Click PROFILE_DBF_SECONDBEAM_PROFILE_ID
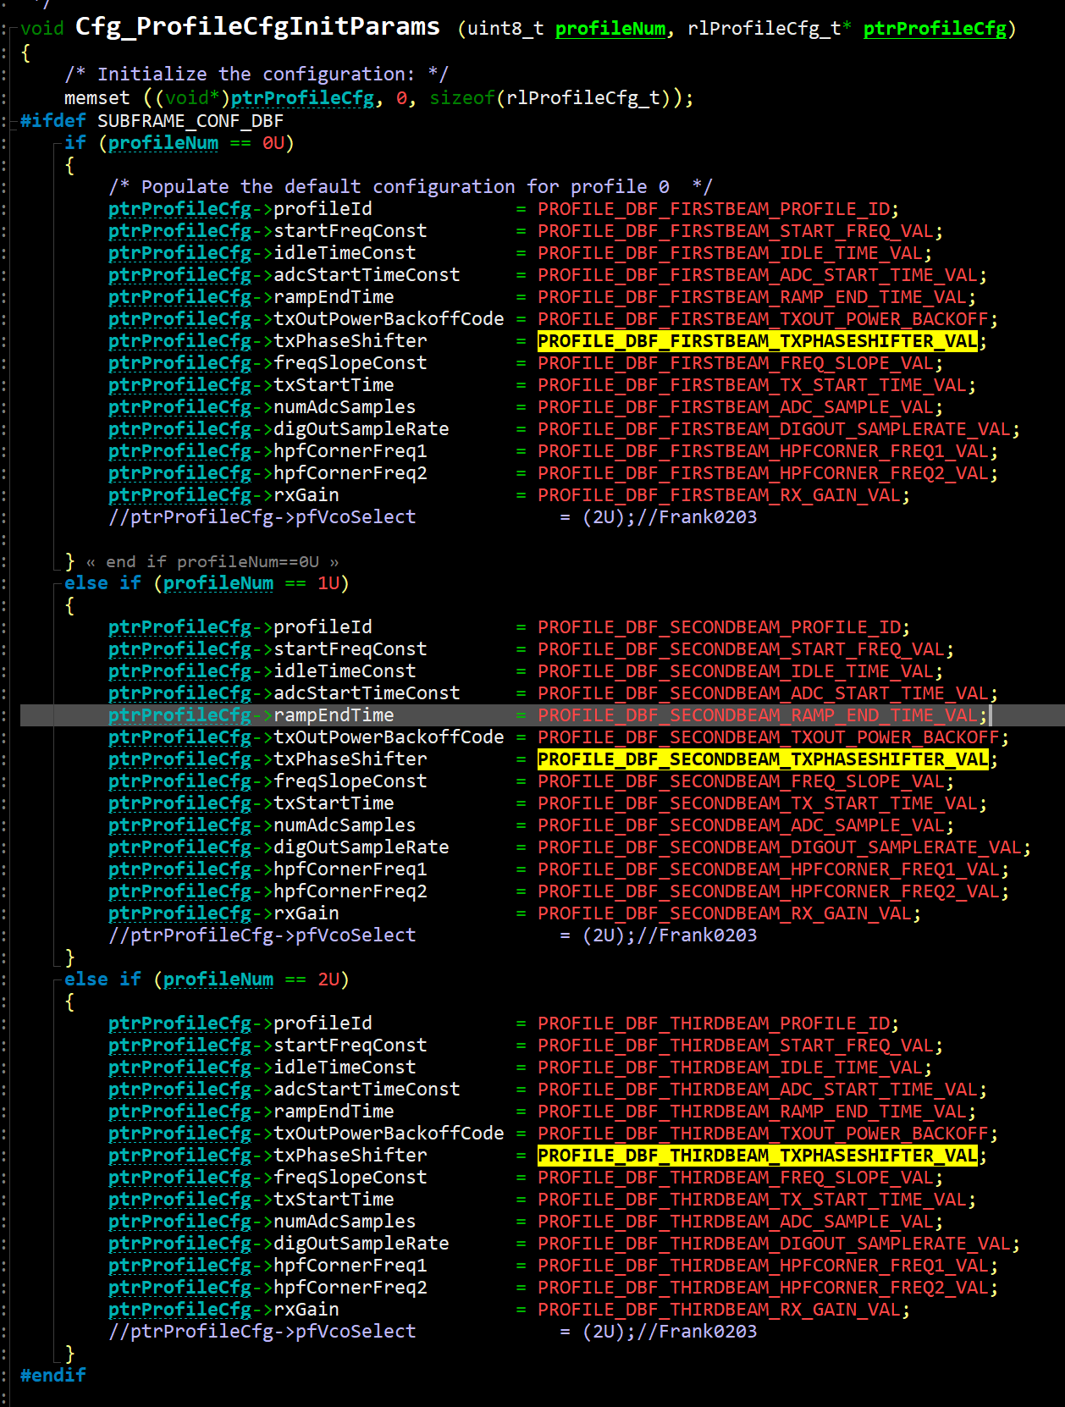1065x1407 pixels. point(720,627)
